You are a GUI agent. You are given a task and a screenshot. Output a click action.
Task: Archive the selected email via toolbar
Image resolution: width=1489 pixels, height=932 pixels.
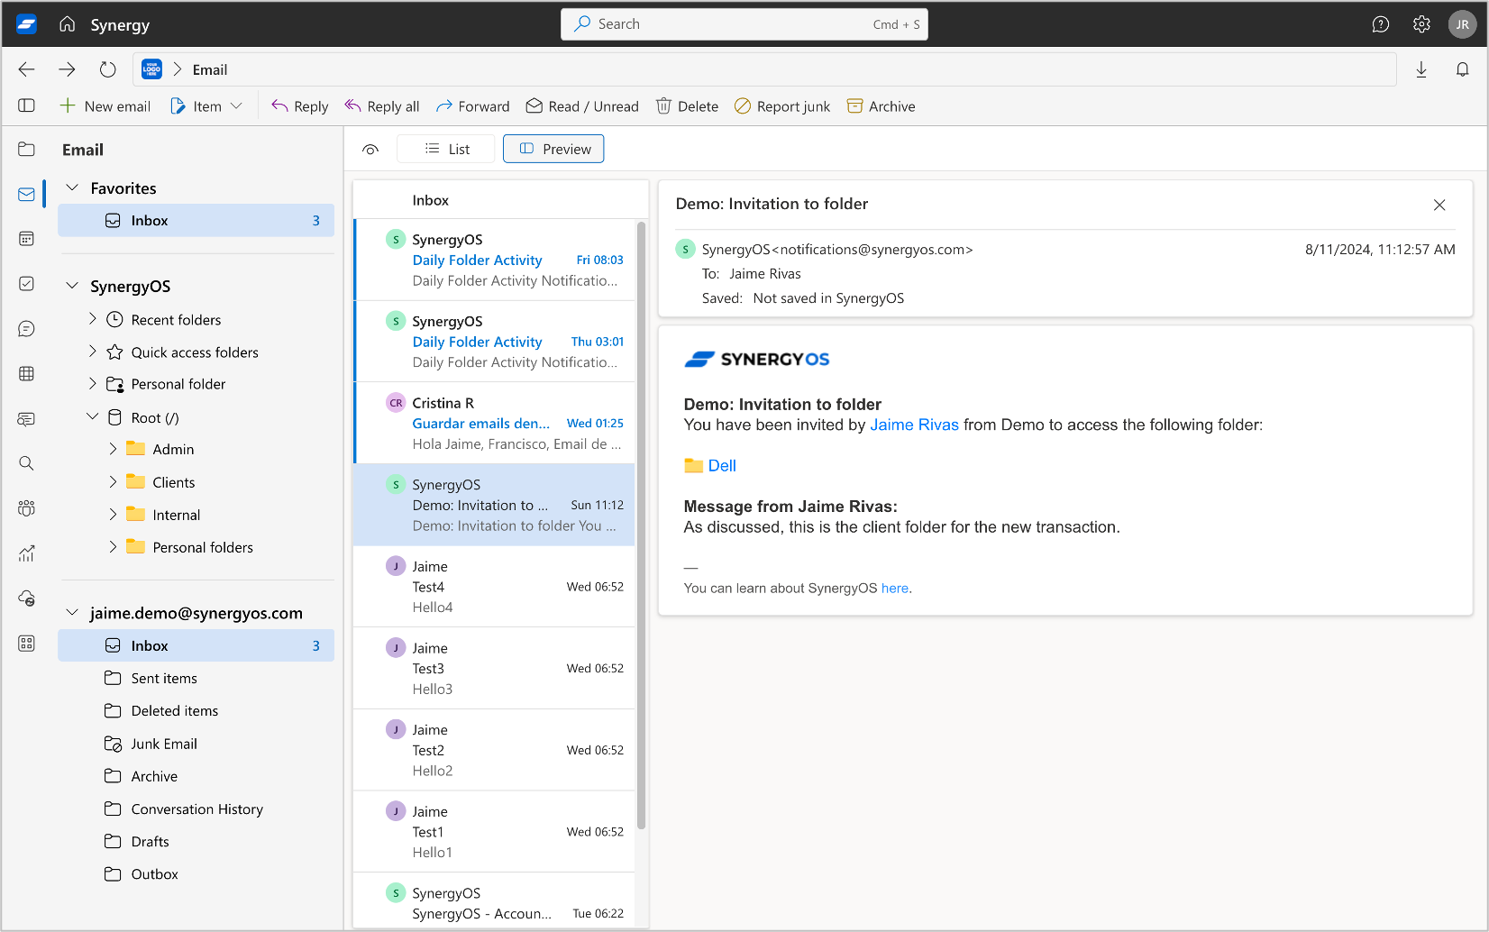click(x=882, y=106)
